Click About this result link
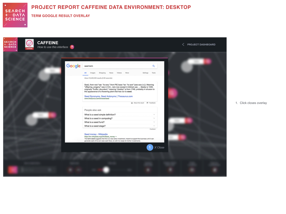 click(x=138, y=103)
